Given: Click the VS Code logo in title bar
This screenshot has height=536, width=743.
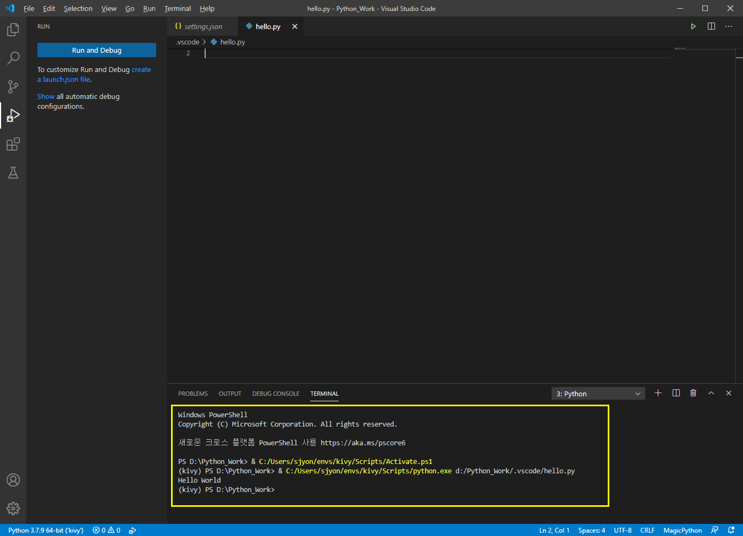Looking at the screenshot, I should click(x=9, y=8).
